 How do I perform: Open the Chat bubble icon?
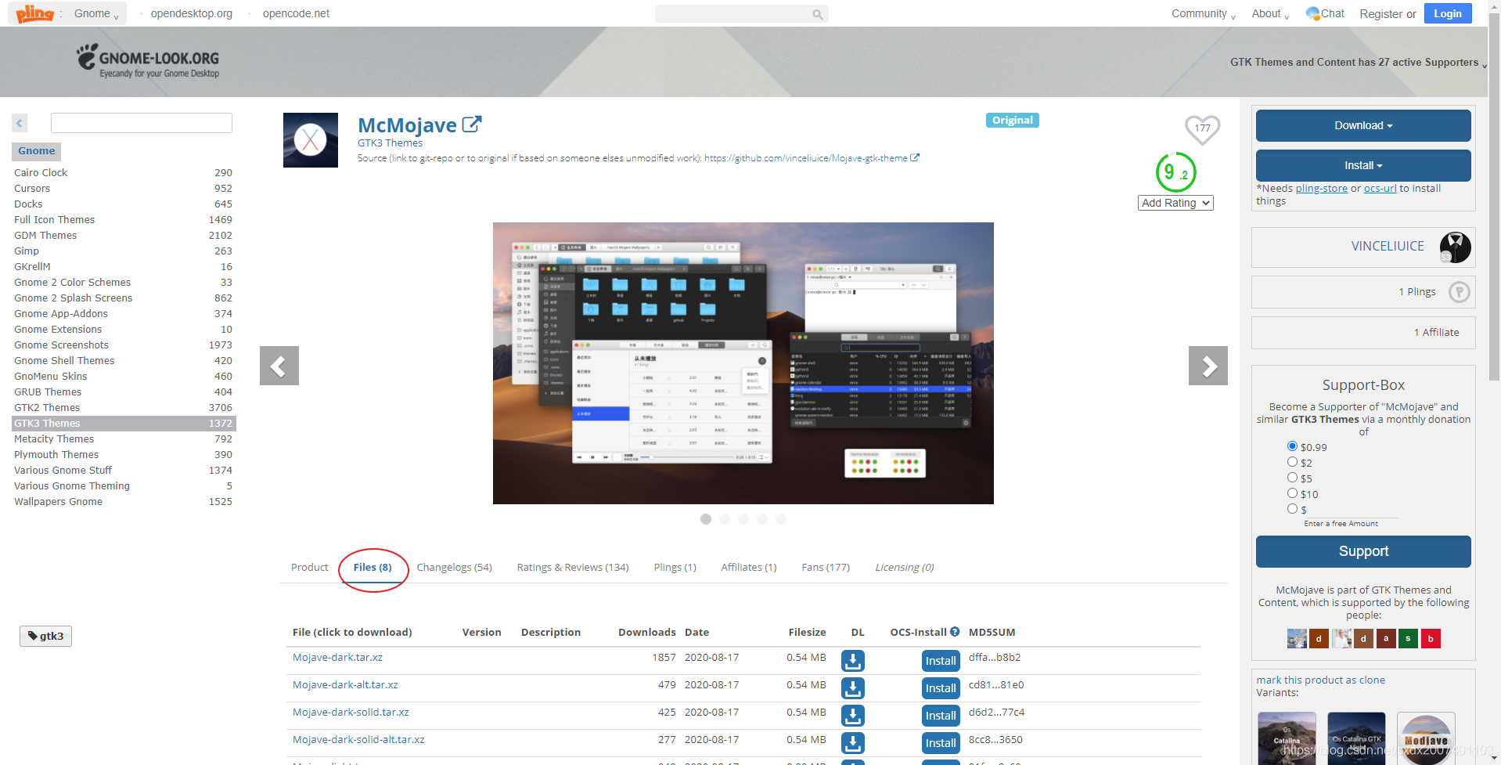click(x=1313, y=13)
